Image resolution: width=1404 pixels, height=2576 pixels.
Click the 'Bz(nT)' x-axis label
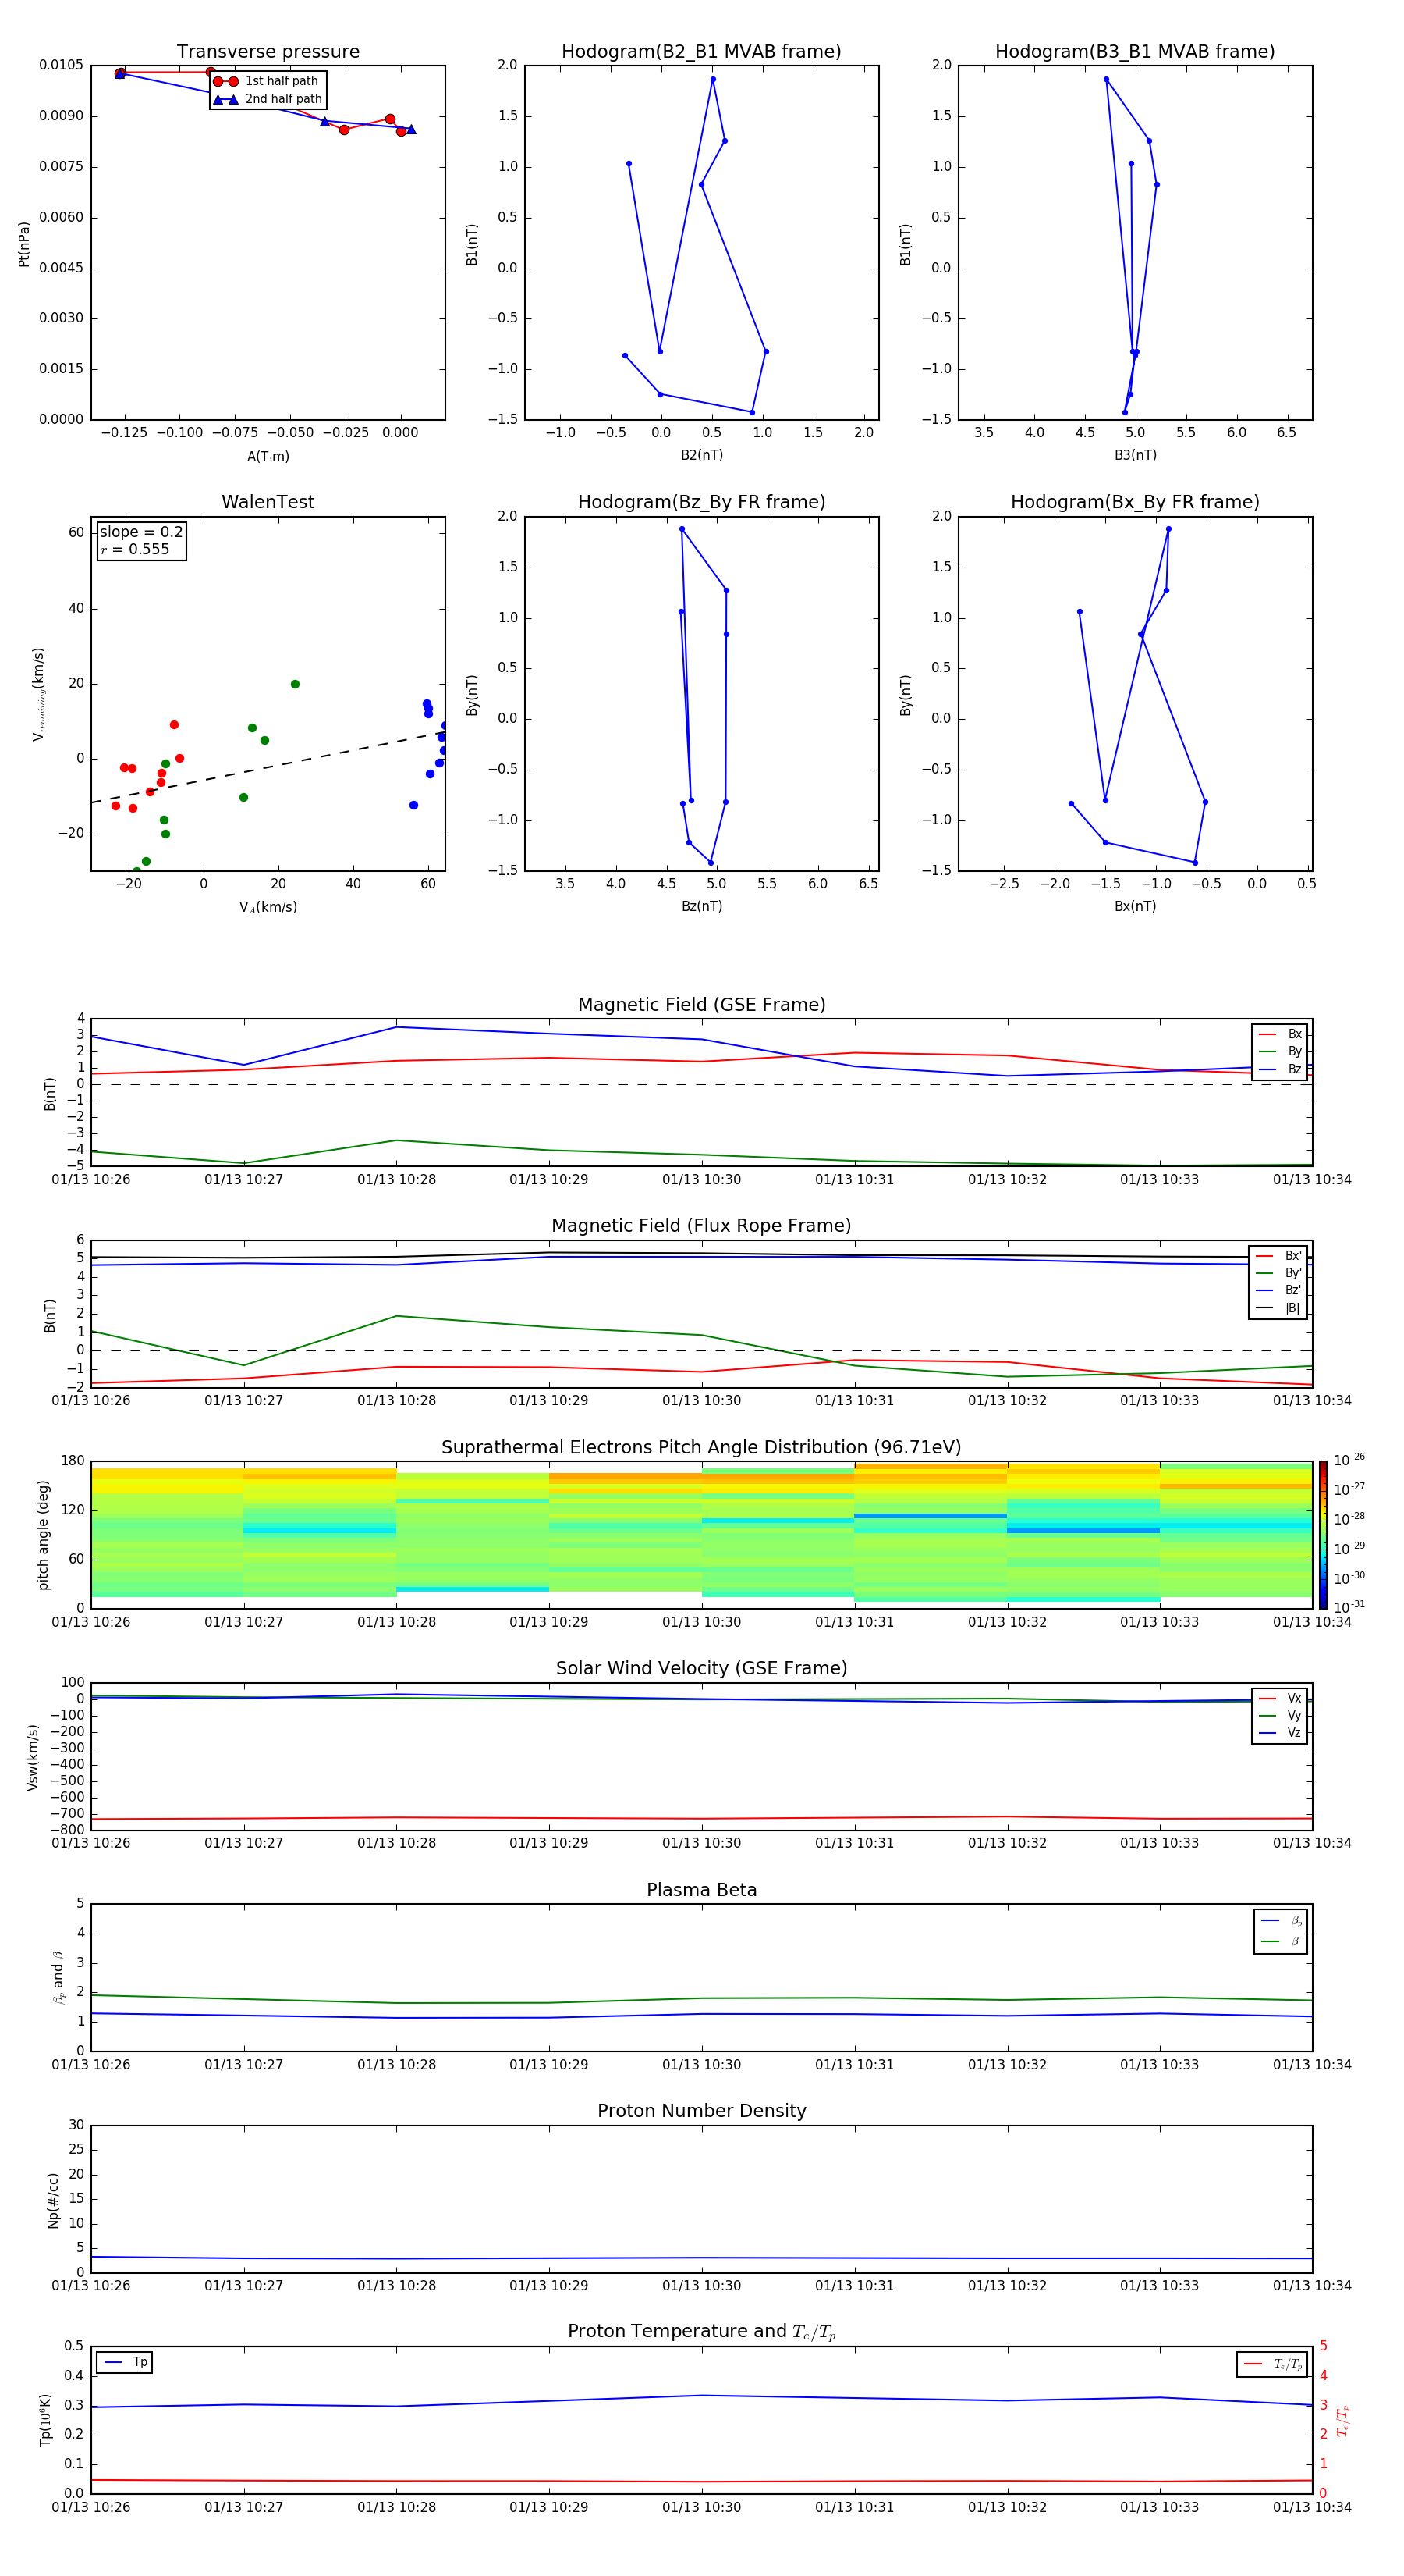coord(701,906)
